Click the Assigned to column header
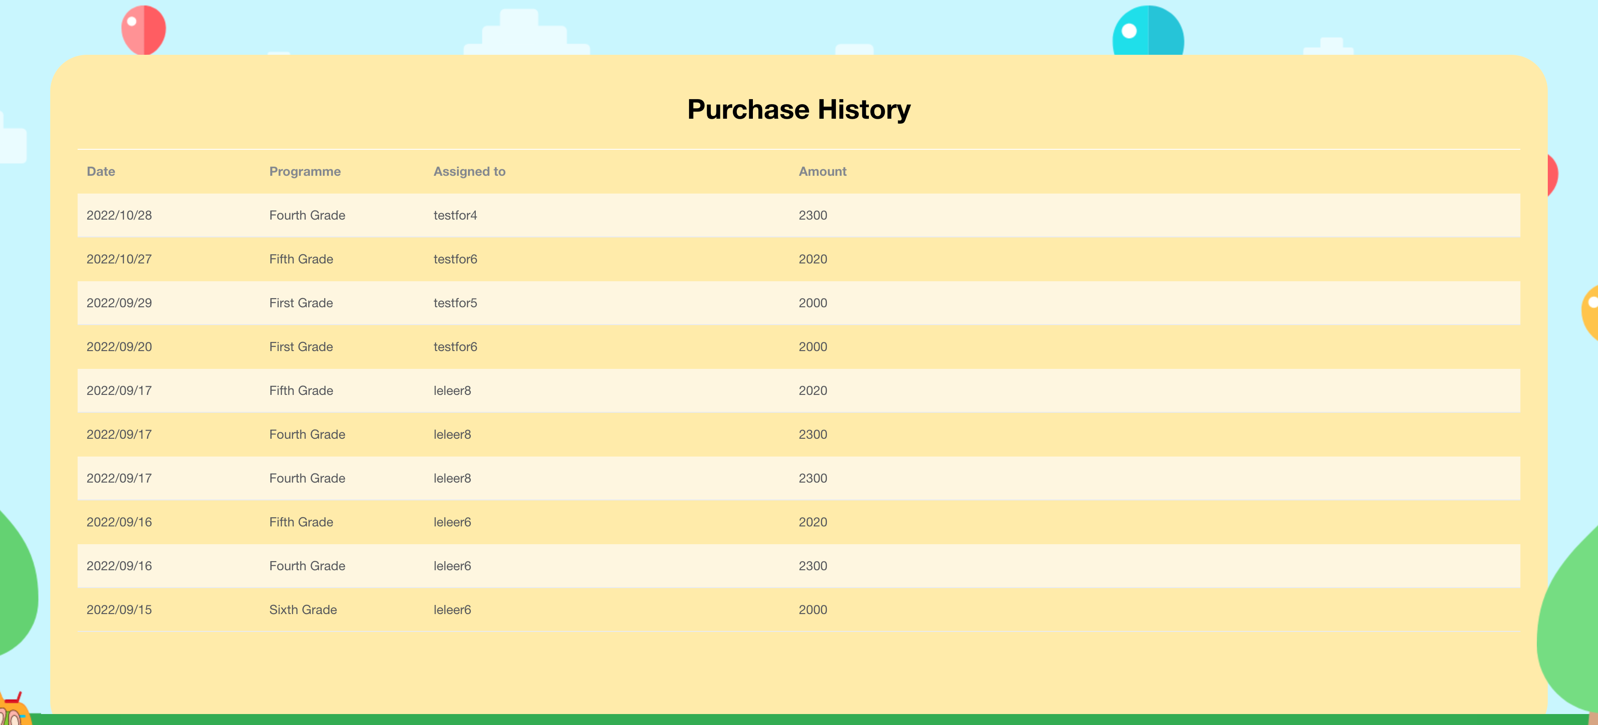Screen dimensions: 1598x725 click(x=469, y=171)
